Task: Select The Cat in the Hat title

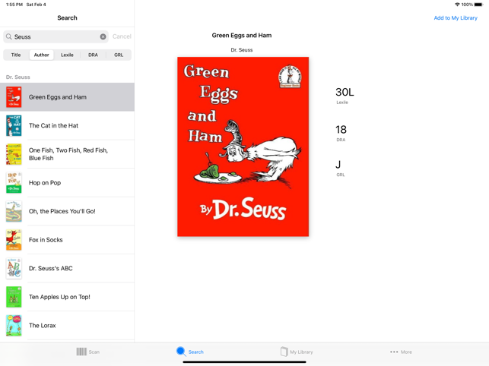Action: click(x=54, y=125)
